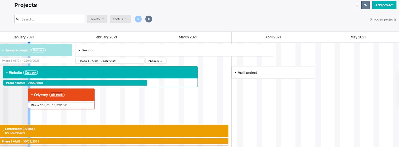Open the Status filter dropdown
This screenshot has width=399, height=147.
tap(120, 19)
